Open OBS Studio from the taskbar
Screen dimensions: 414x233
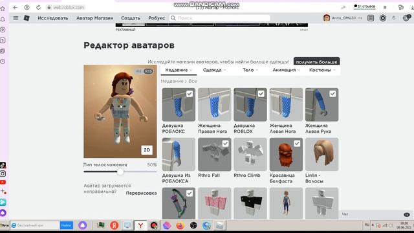[x=193, y=225]
